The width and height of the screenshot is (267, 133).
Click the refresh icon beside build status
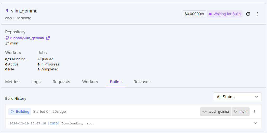(x=248, y=14)
